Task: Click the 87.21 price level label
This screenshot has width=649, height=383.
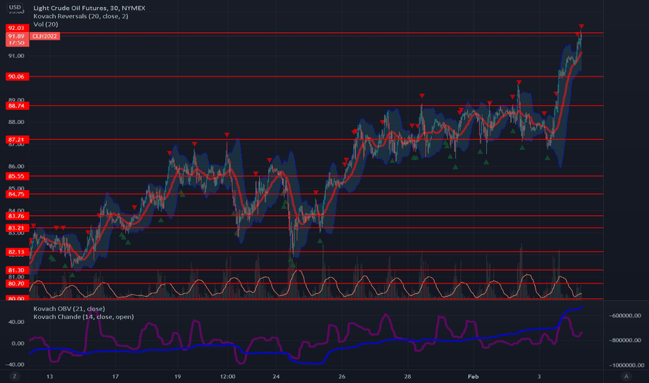Action: point(17,139)
